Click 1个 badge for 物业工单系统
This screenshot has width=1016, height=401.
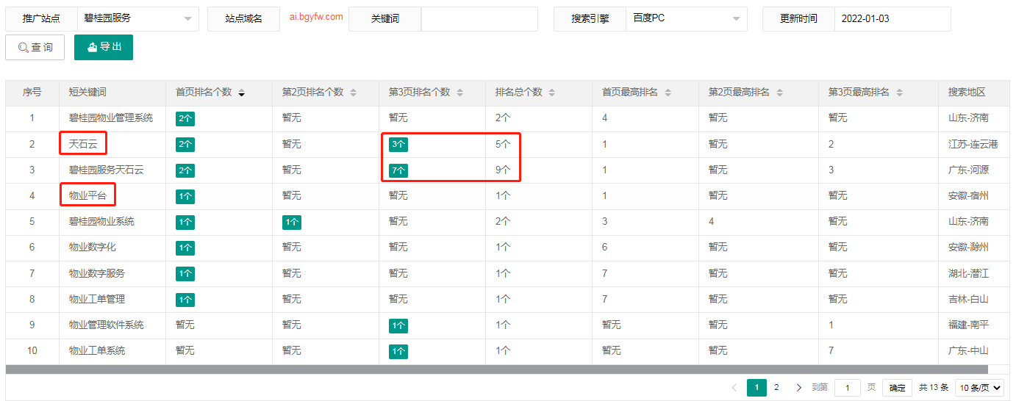(x=398, y=351)
